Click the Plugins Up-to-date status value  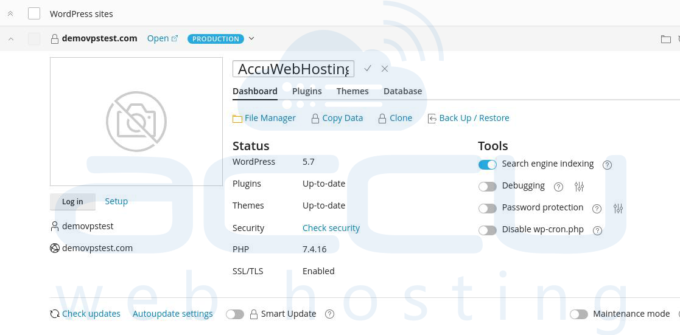[324, 184]
